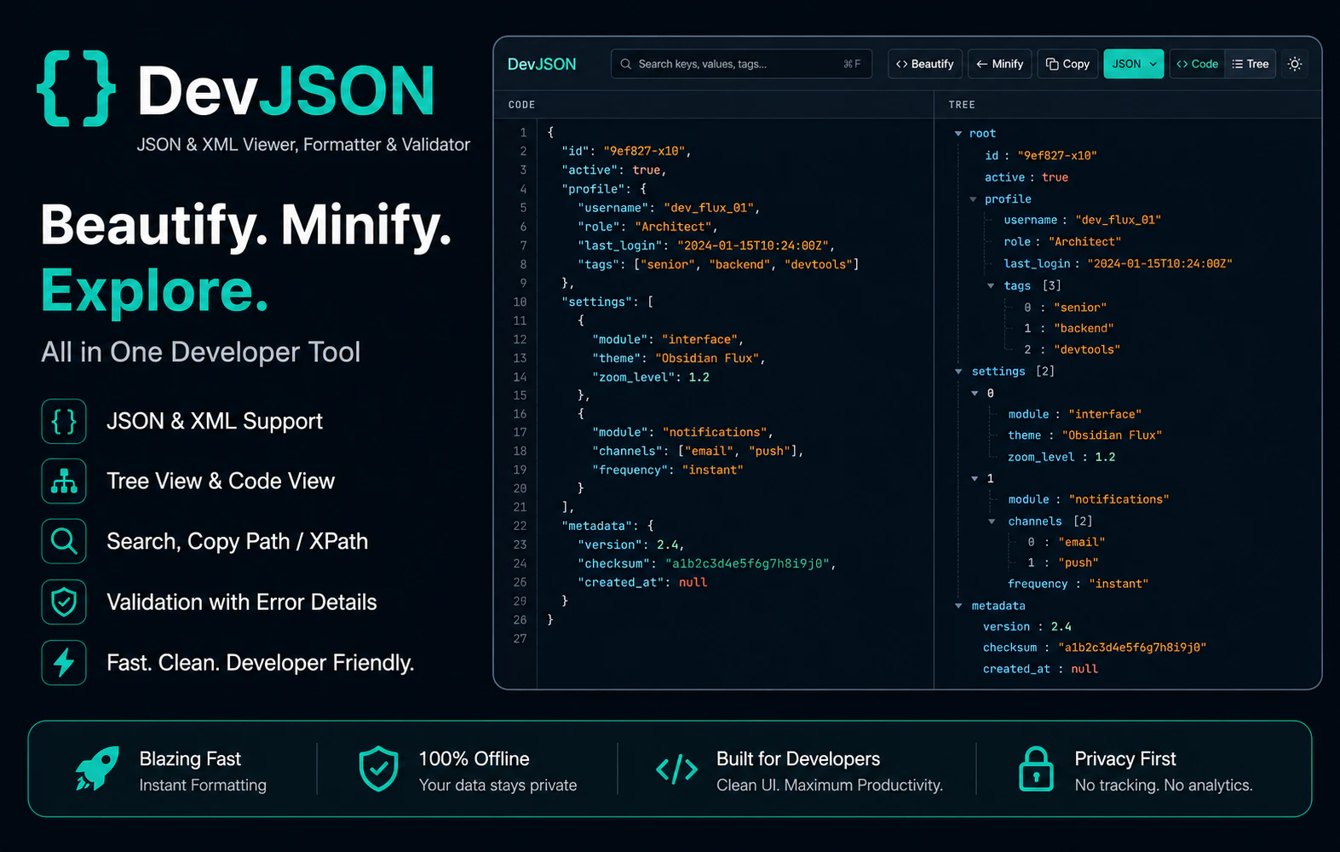Image resolution: width=1340 pixels, height=852 pixels.
Task: Collapse settings item 1 in the tree
Action: 975,479
